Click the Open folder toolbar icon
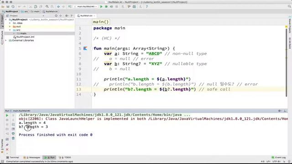This screenshot has width=292, height=164. pyautogui.click(x=3, y=6)
